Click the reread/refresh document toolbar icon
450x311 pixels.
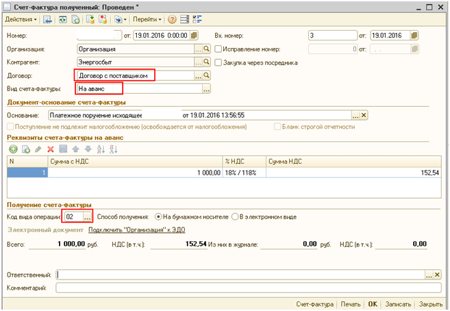coord(62,19)
